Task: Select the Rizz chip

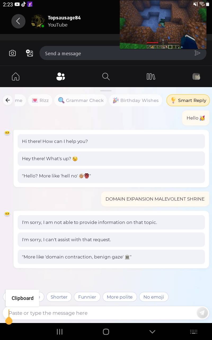Action: [40, 100]
